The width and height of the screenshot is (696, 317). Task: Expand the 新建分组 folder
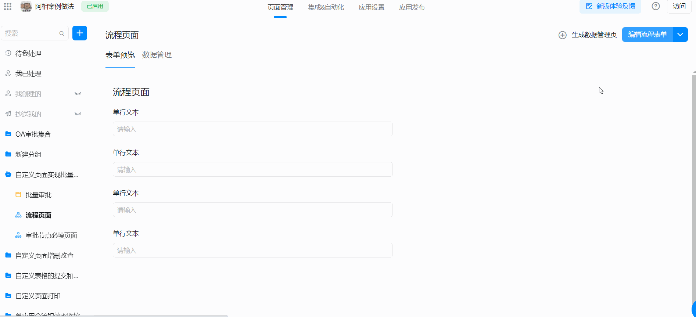pyautogui.click(x=28, y=155)
